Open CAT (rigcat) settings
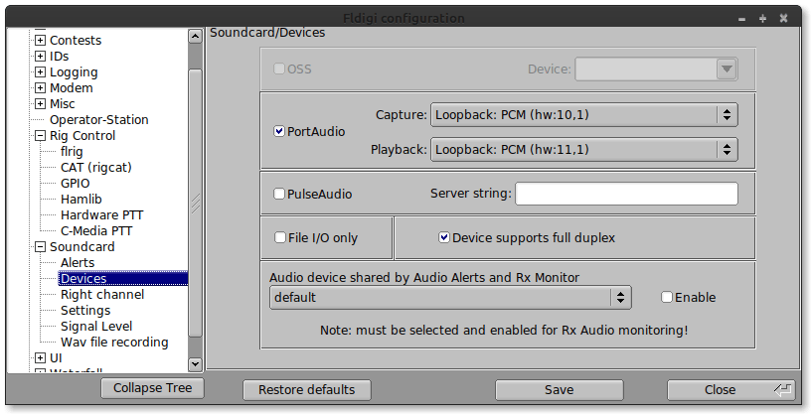Viewport: 811px width, 414px height. pos(96,168)
